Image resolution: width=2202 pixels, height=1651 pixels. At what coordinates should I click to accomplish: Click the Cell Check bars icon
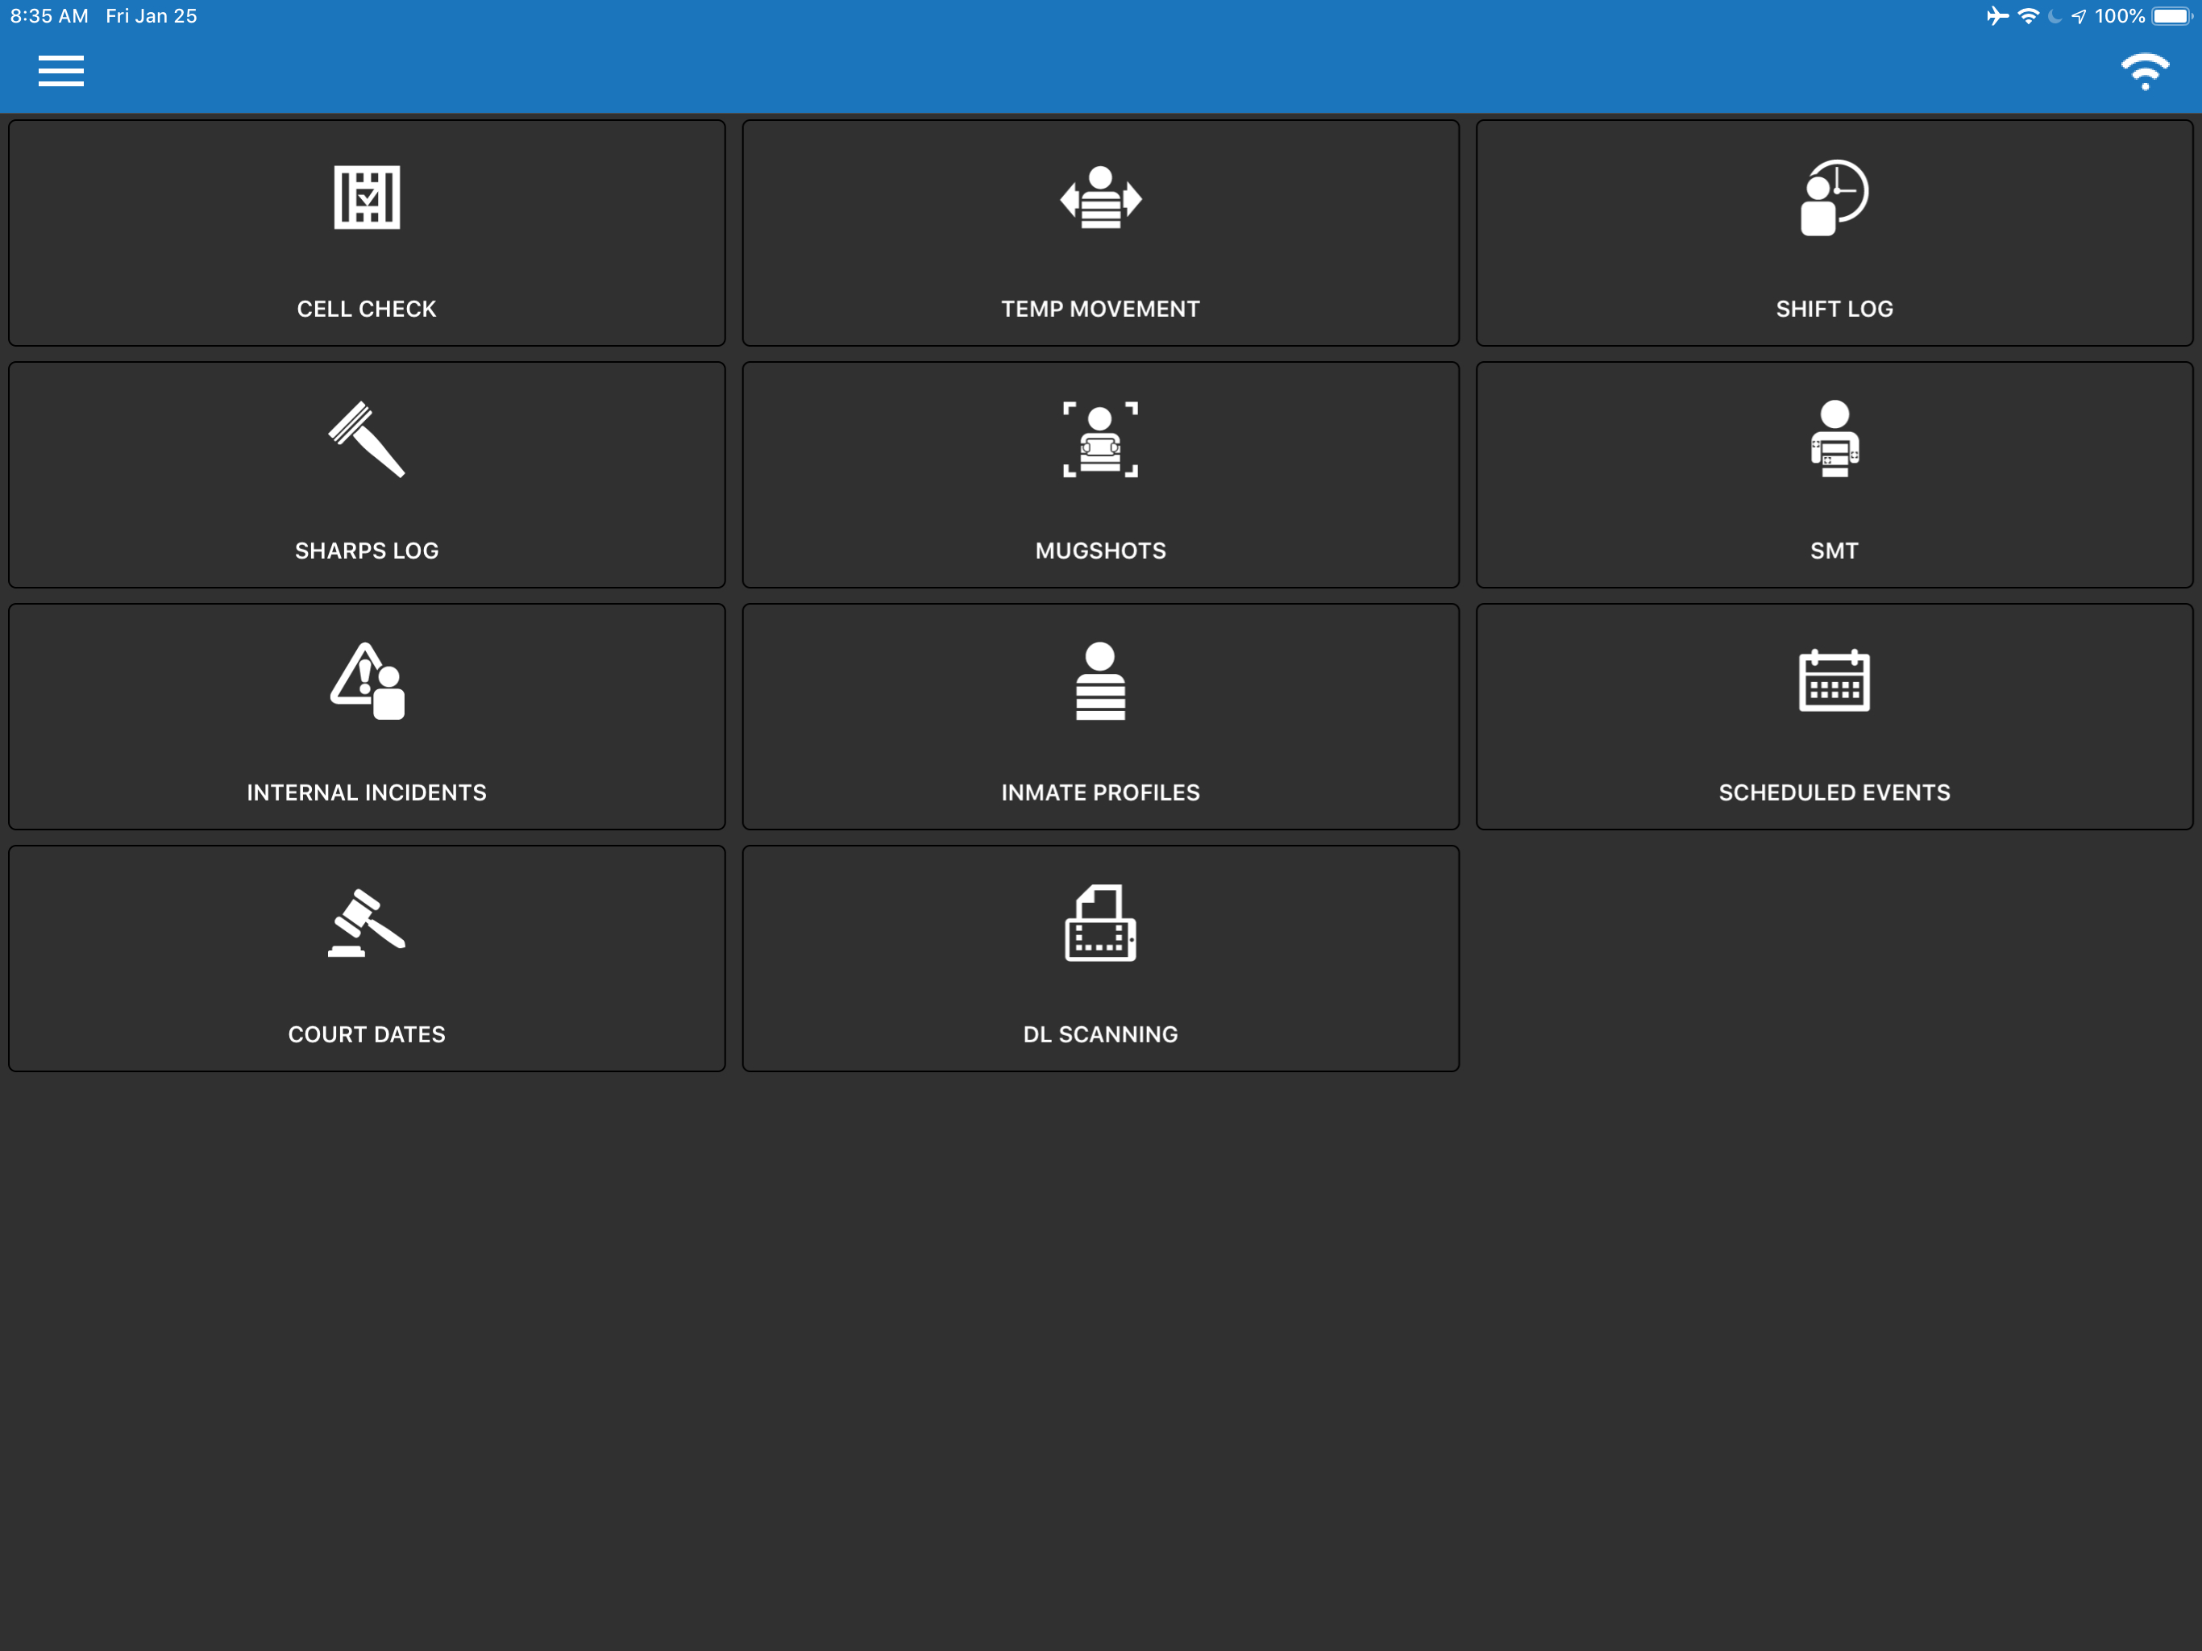[367, 198]
